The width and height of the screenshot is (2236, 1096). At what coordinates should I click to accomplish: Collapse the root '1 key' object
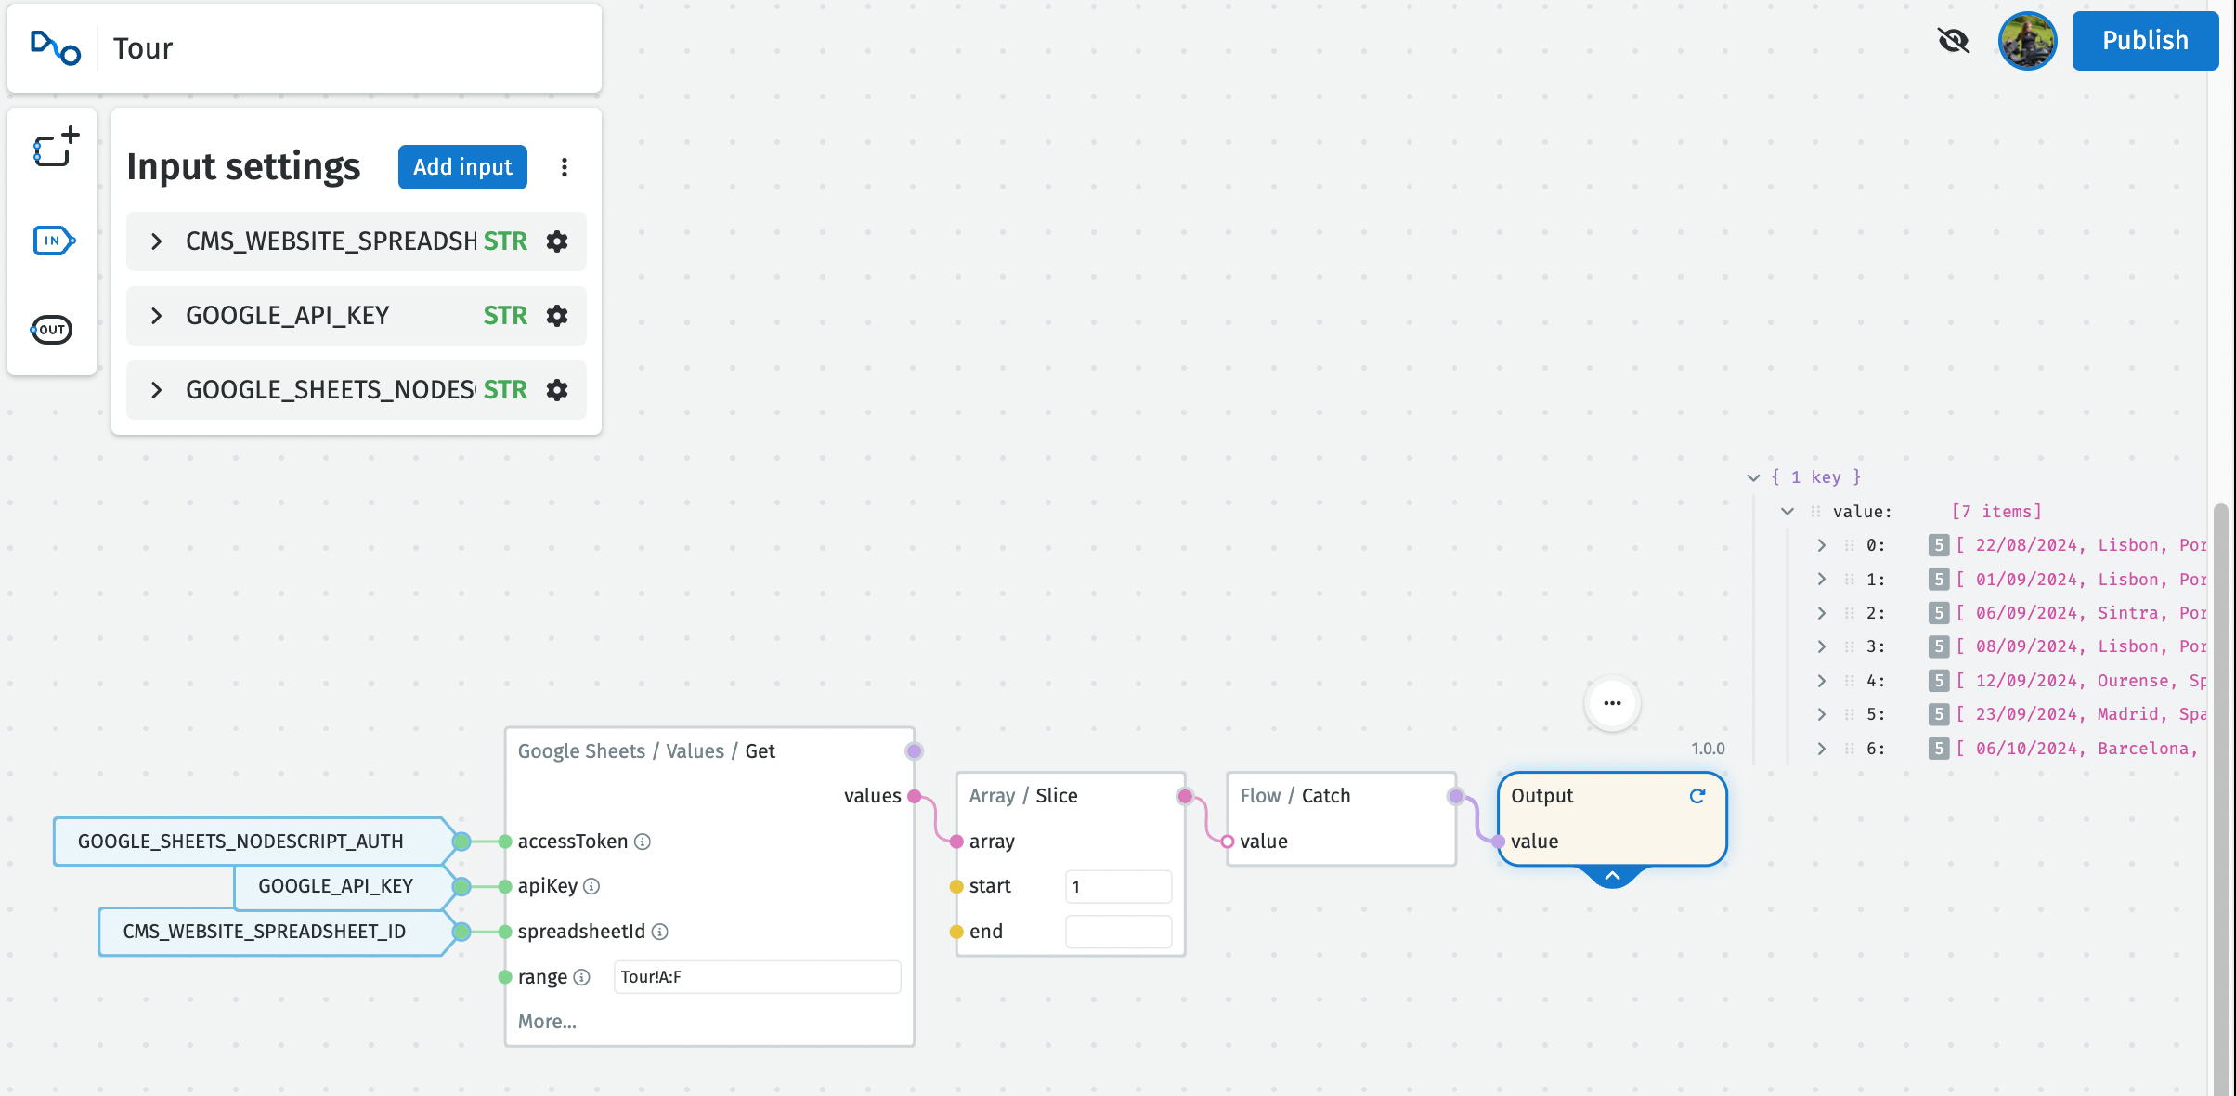pyautogui.click(x=1753, y=477)
